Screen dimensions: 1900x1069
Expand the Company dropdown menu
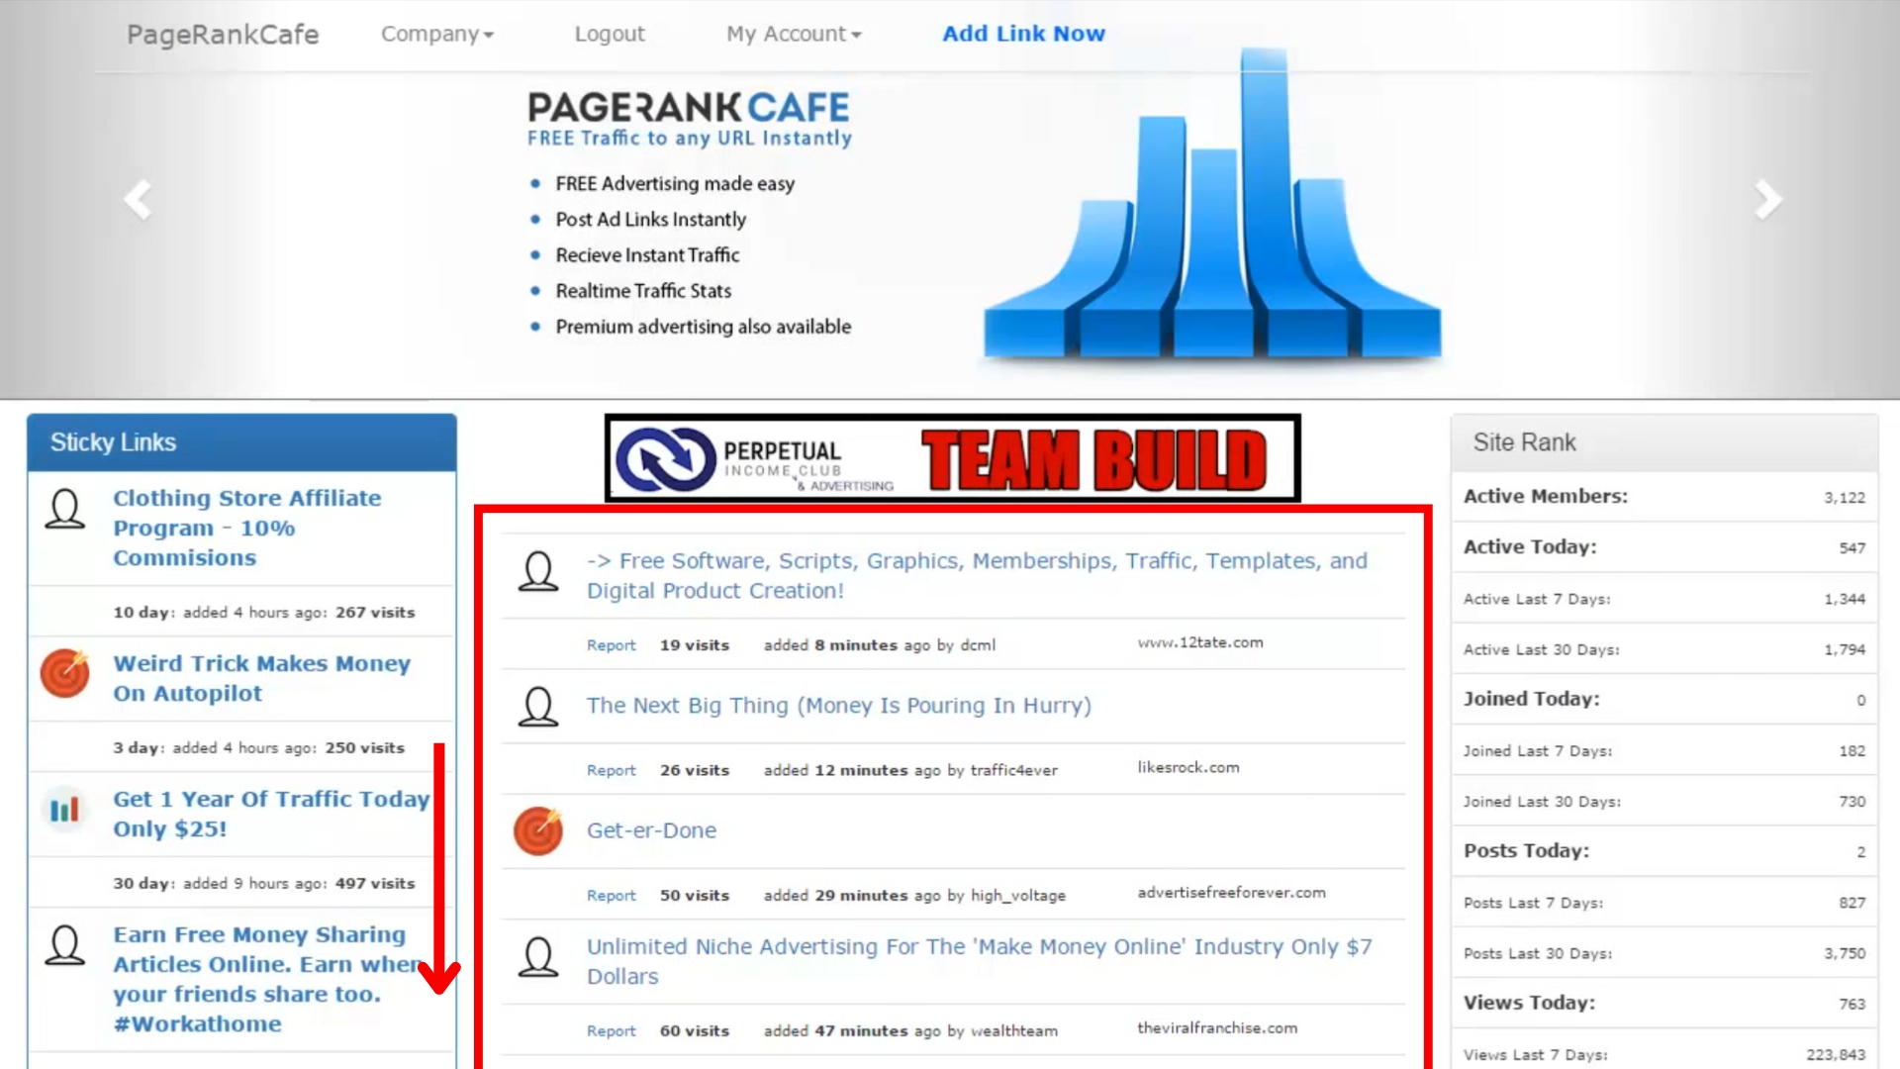tap(437, 33)
